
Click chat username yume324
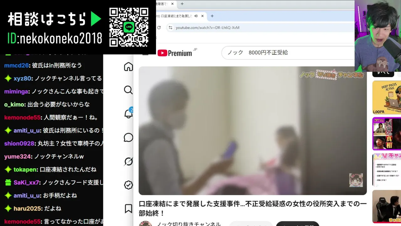tap(18, 156)
